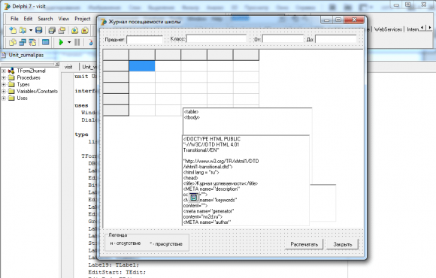Click the Remove file from project icon
Screen dimensions: 436x278
click(85, 30)
